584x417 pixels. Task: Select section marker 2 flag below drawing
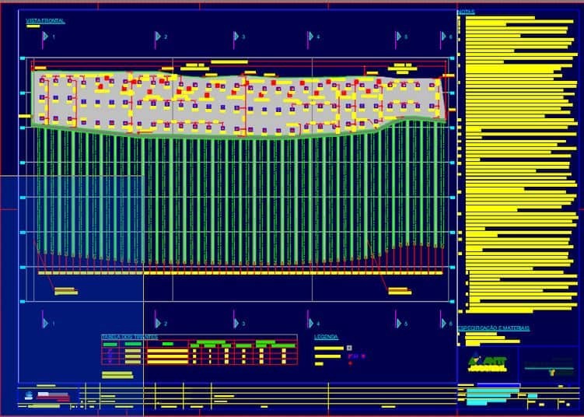coord(158,323)
